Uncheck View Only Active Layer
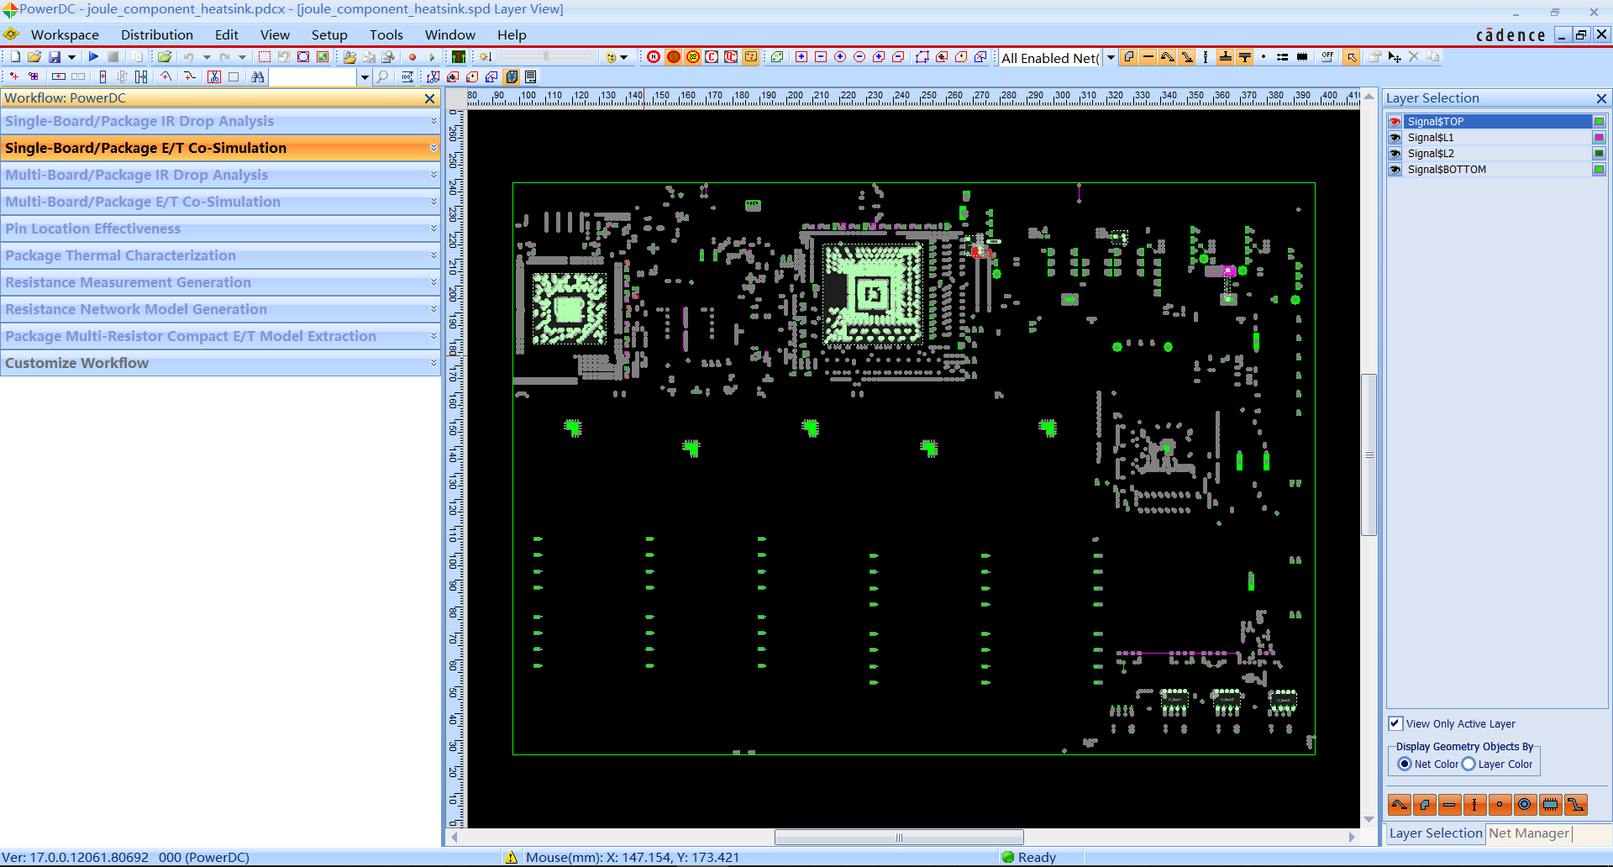This screenshot has height=867, width=1613. point(1395,723)
